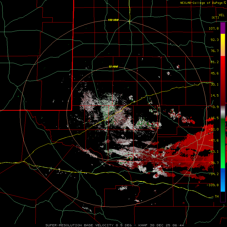The width and height of the screenshot is (227, 227).
Task: Select the 45.6 velocity scale value
Action: (215, 73)
